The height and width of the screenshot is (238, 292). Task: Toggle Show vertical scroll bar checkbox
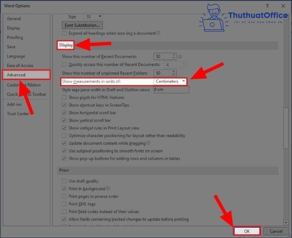pos(64,120)
